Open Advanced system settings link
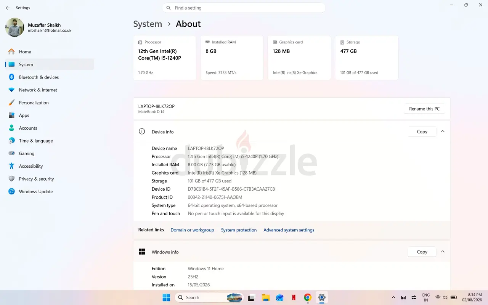The height and width of the screenshot is (305, 488). point(289,230)
